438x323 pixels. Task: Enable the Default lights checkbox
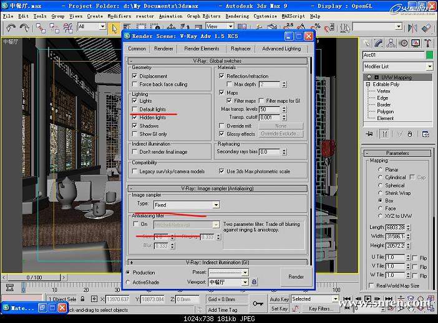(x=135, y=109)
